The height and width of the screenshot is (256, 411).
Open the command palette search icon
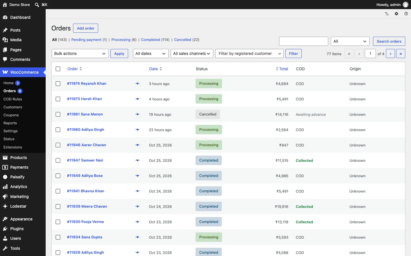tap(37, 5)
